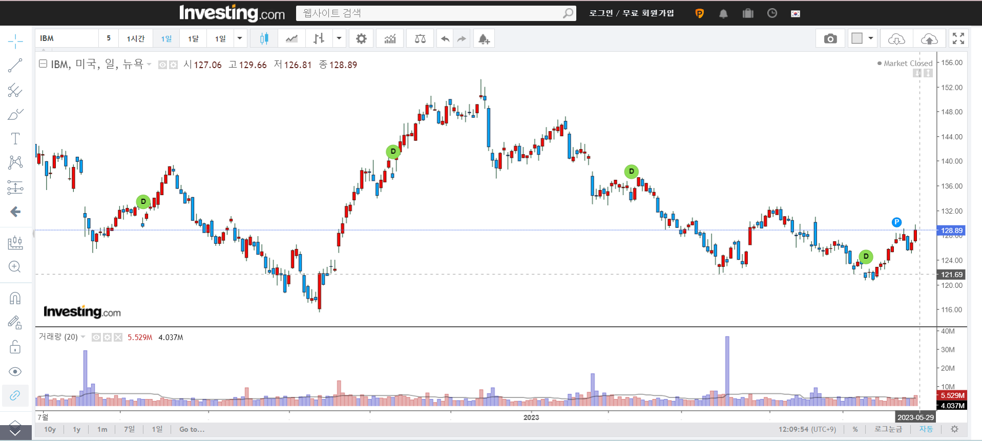This screenshot has width=982, height=441.
Task: Select the XABCD pattern tool
Action: tap(15, 163)
